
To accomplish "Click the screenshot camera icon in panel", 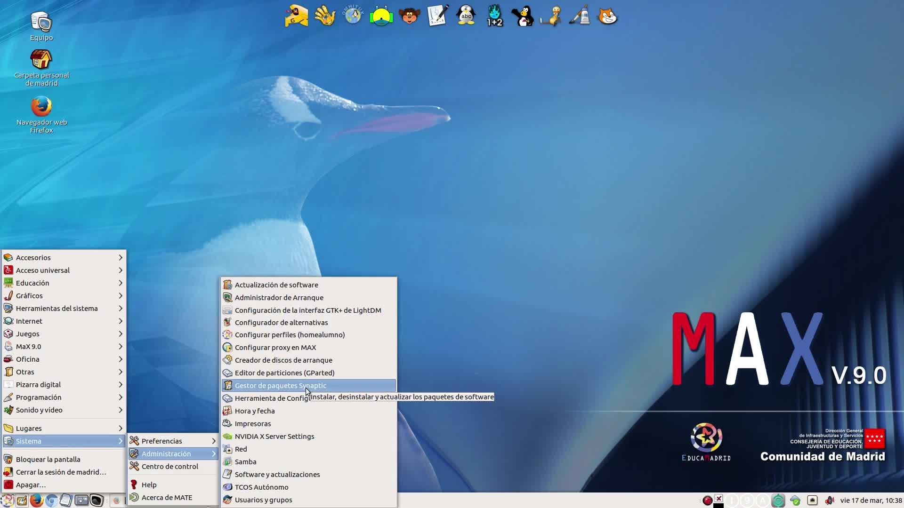I will pyautogui.click(x=81, y=500).
